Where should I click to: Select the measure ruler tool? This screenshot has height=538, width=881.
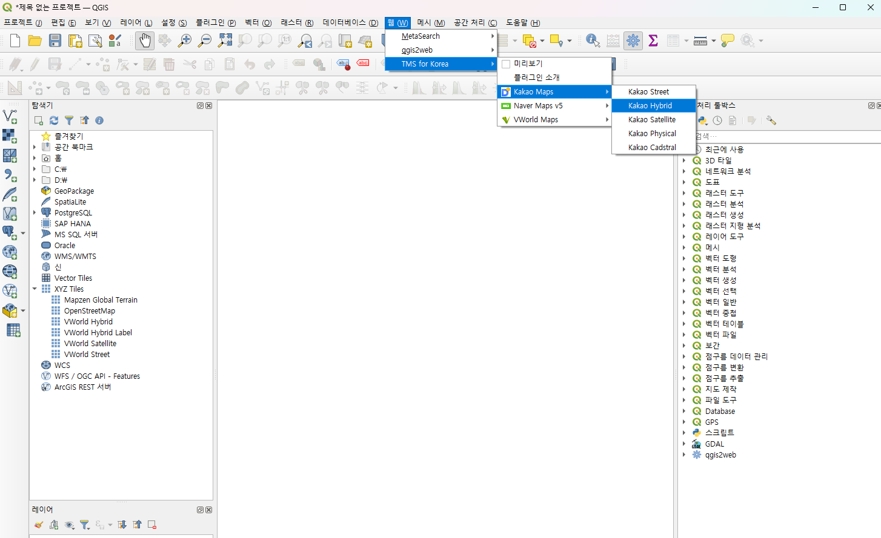(700, 41)
